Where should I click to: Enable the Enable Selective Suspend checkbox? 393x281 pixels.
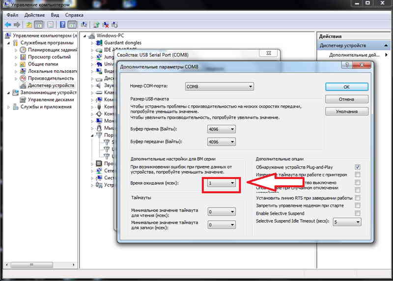358,213
